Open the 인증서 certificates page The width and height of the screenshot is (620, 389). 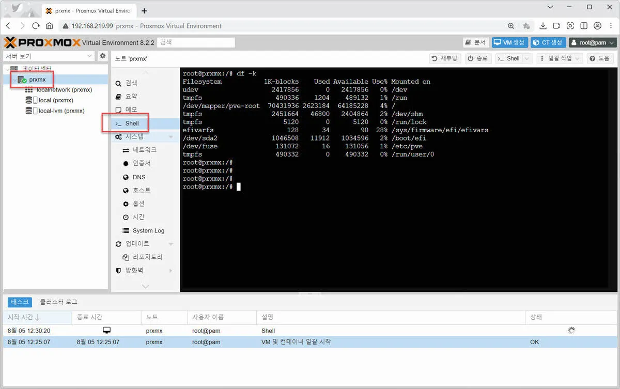[142, 163]
